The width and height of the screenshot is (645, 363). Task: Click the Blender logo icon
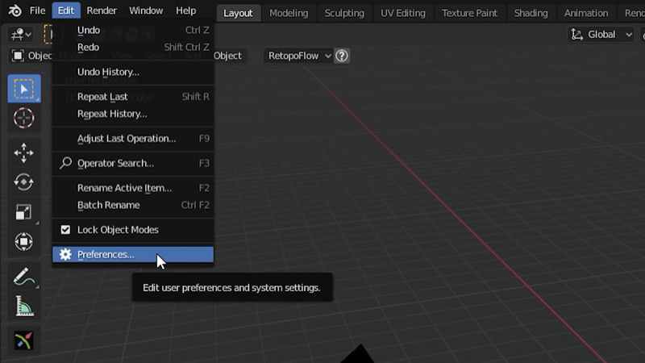[x=15, y=10]
